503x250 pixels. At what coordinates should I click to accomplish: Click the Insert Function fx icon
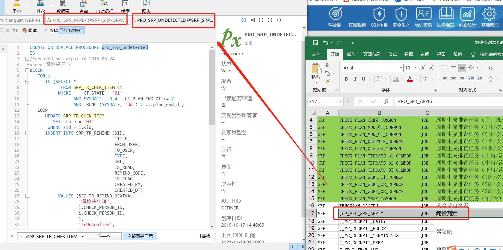386,101
